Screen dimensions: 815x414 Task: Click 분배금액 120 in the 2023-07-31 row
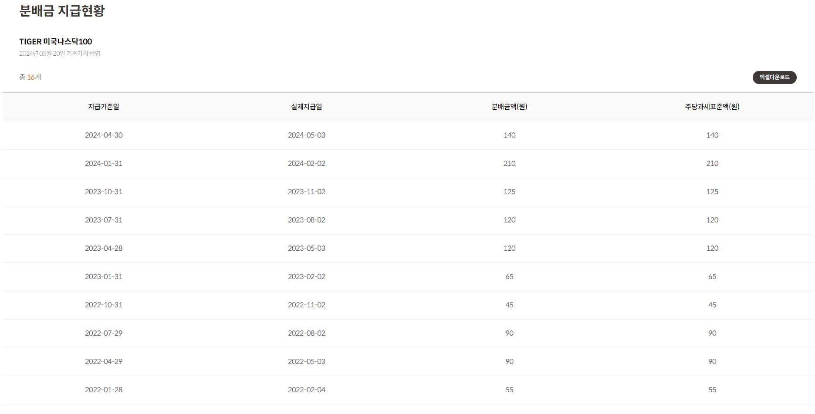pyautogui.click(x=509, y=220)
